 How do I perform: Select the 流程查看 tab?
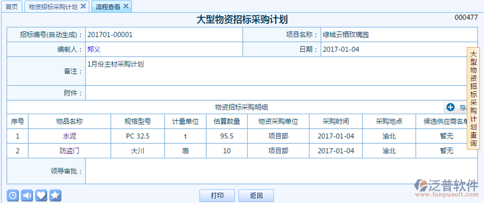108,6
